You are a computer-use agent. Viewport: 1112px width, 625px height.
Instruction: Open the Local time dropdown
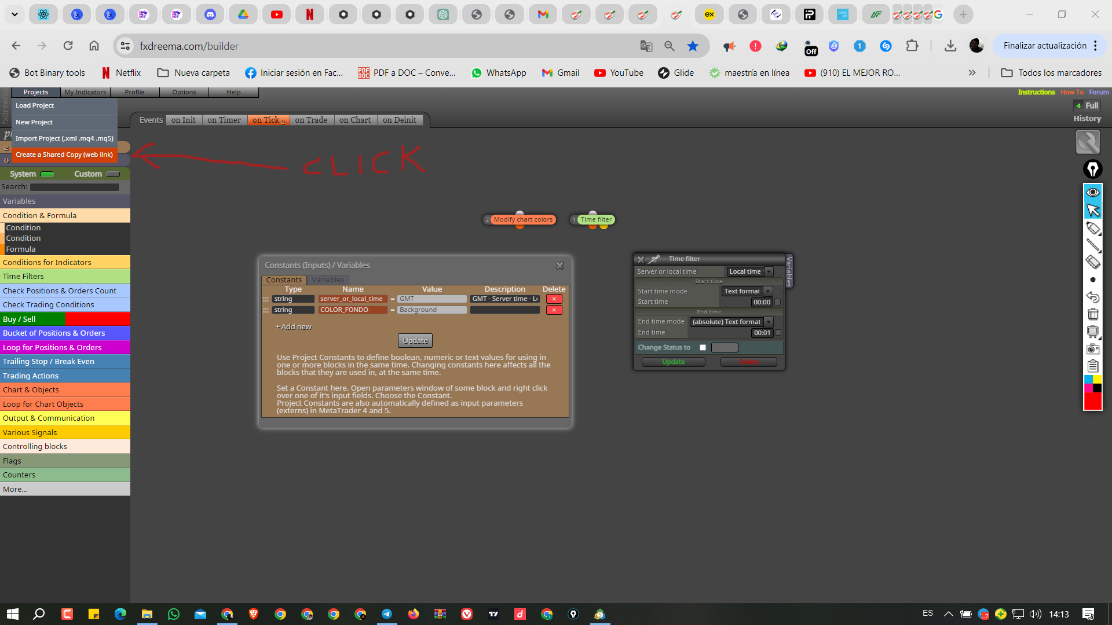(749, 271)
